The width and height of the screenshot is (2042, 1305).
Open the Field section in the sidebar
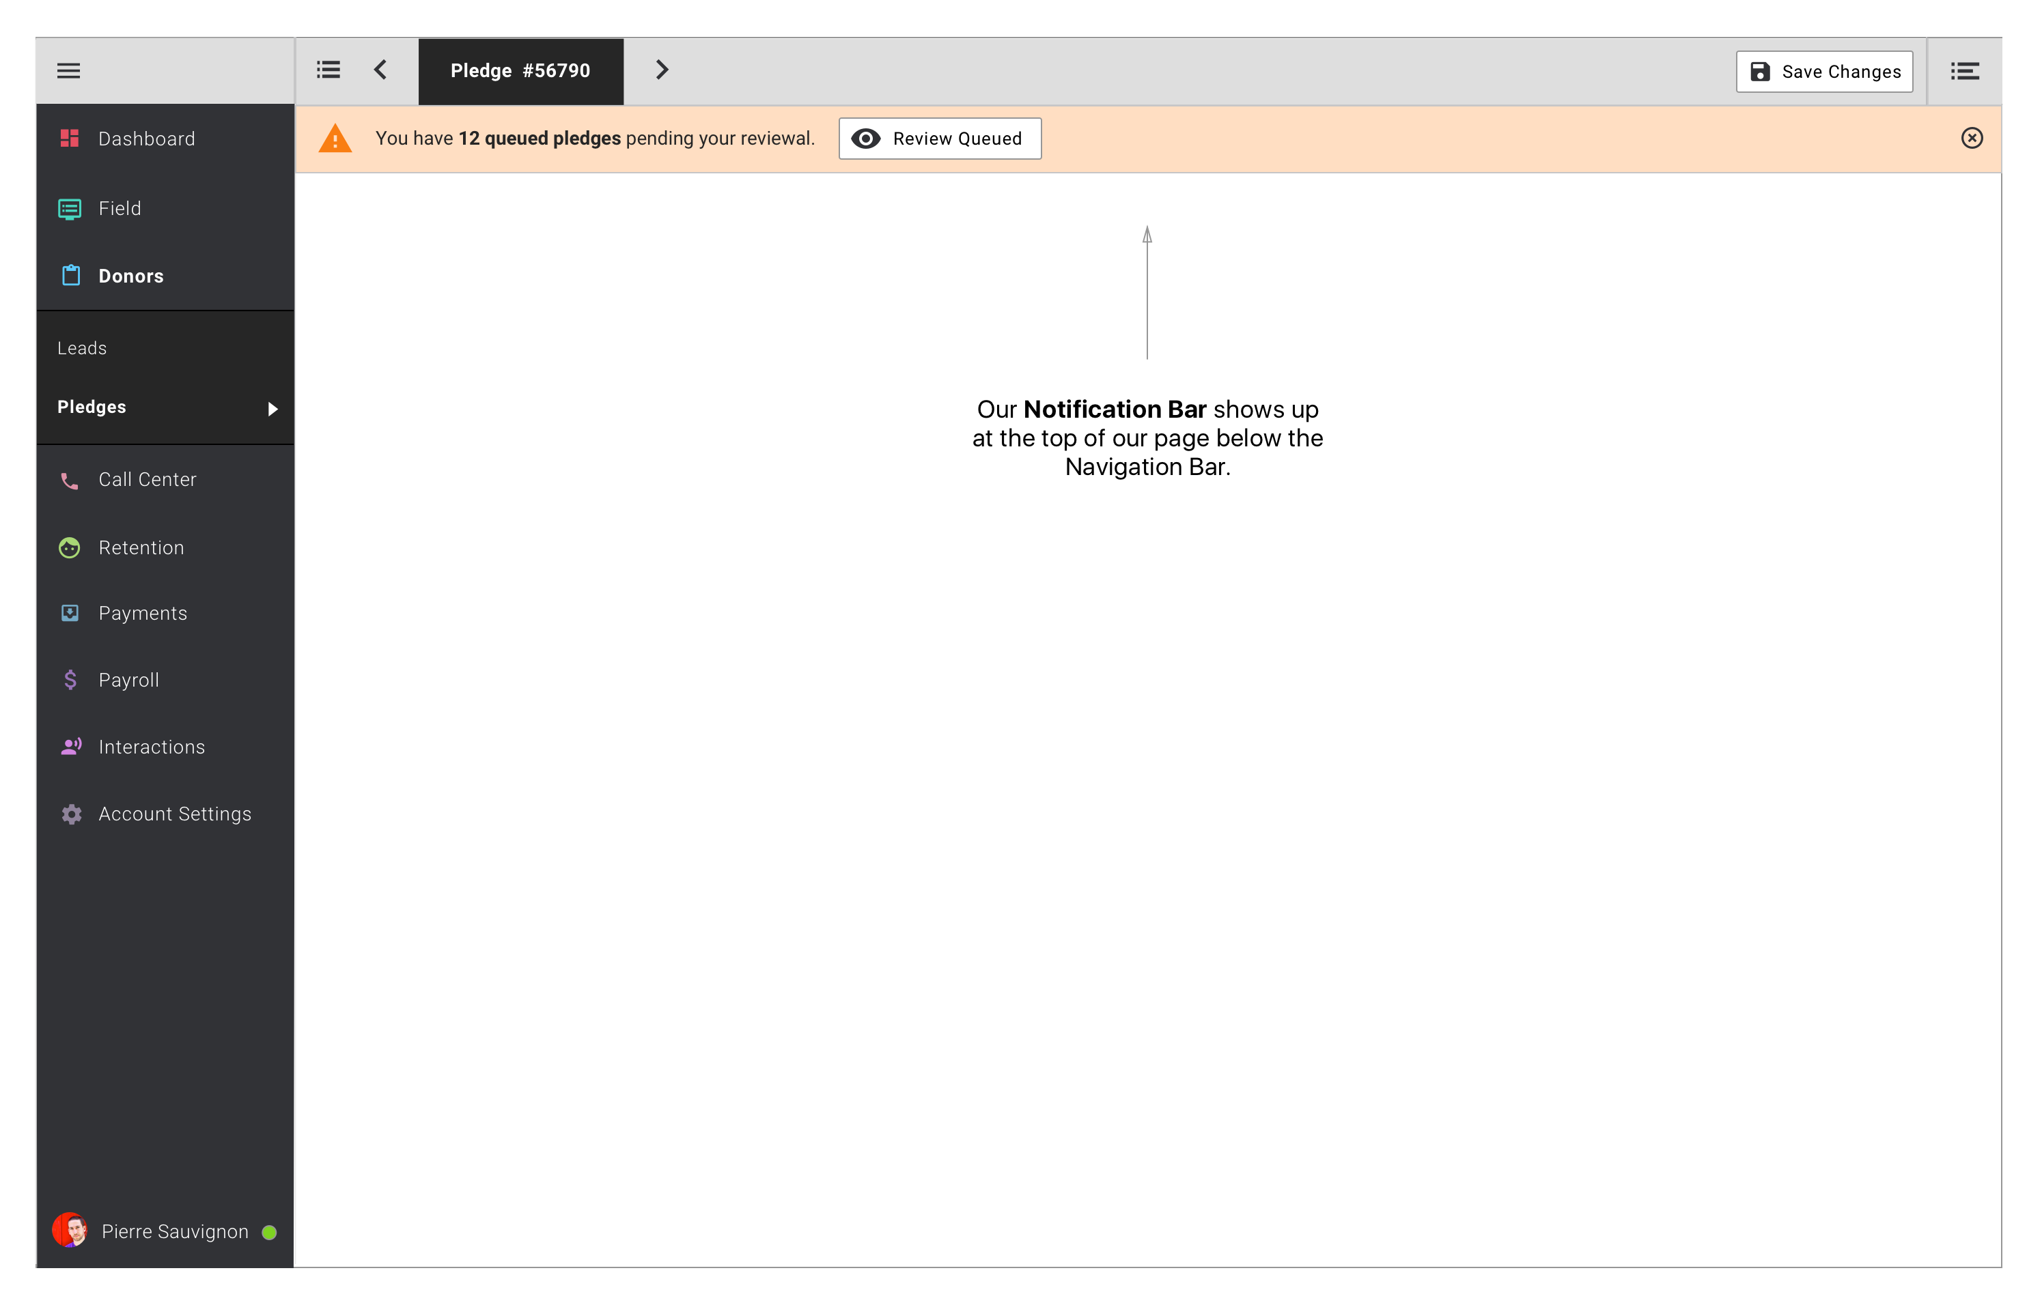tap(165, 208)
